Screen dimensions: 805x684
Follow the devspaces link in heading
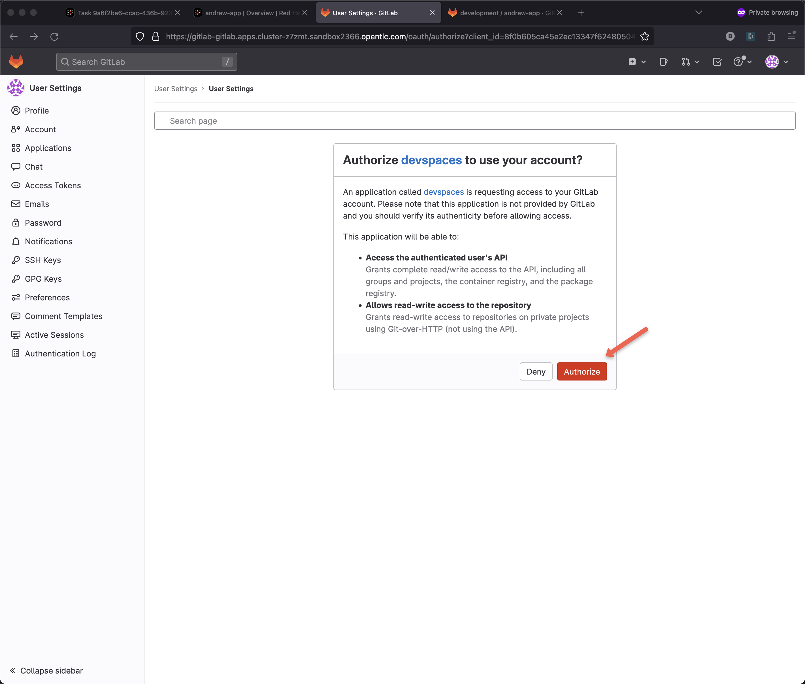coord(431,160)
